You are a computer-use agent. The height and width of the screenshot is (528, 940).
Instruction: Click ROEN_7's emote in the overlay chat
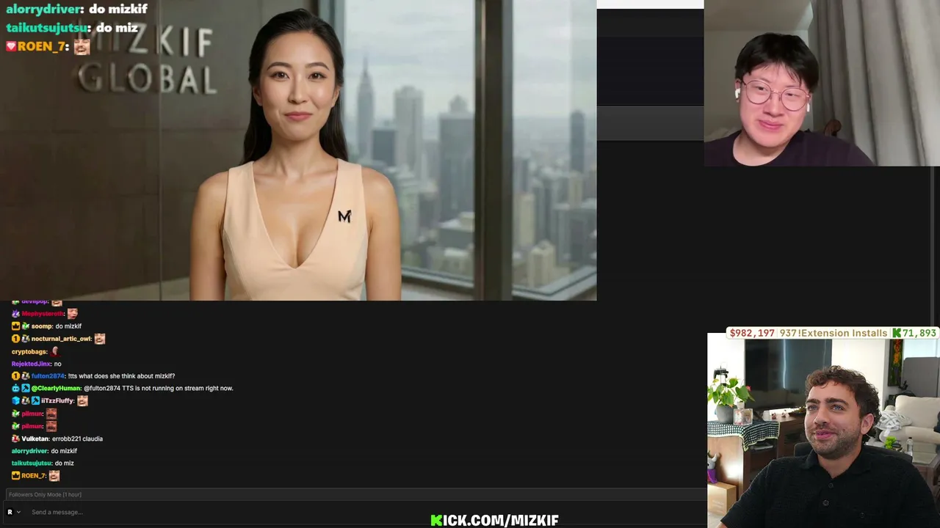point(82,46)
